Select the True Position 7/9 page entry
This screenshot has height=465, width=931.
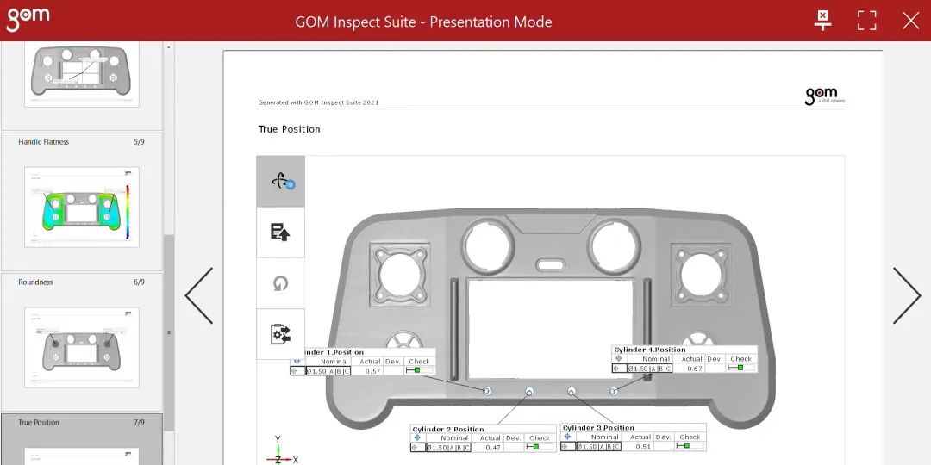point(81,439)
